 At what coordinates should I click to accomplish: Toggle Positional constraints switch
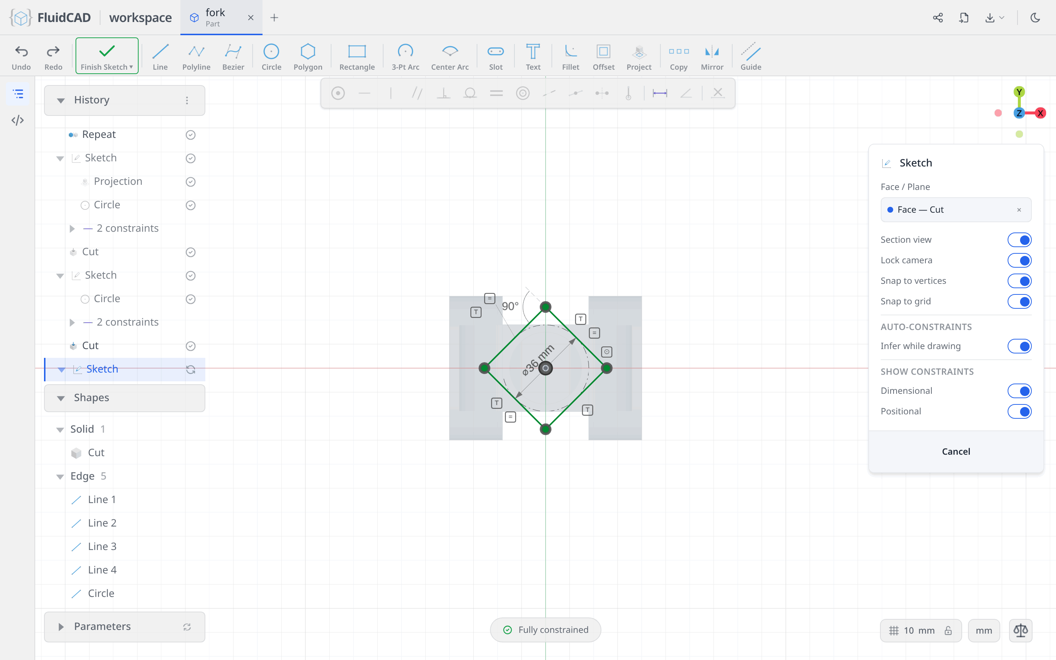pos(1019,411)
